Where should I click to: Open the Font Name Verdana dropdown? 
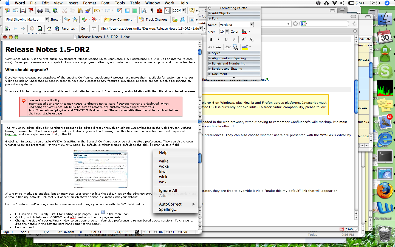(x=252, y=25)
